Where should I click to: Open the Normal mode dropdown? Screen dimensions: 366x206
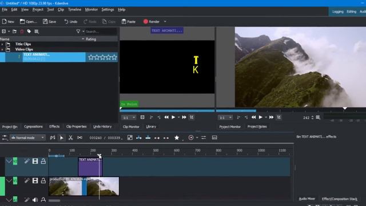pyautogui.click(x=28, y=137)
